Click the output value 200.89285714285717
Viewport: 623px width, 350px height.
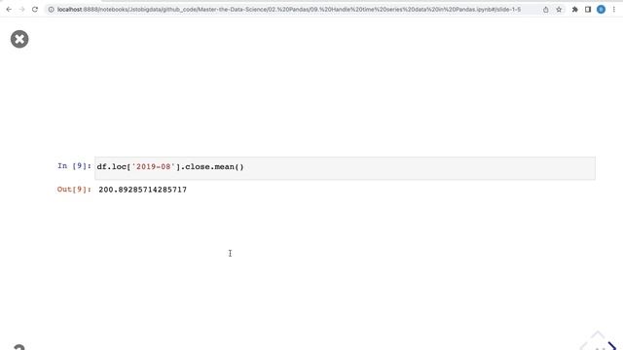click(143, 190)
